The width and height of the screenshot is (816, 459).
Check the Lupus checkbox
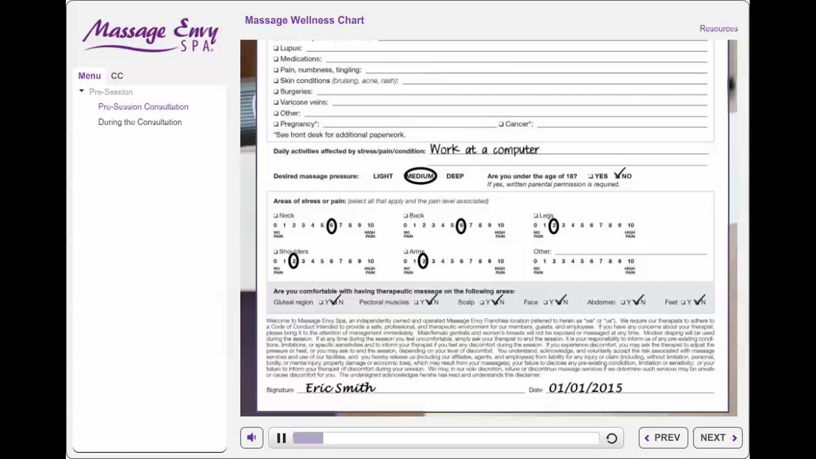point(276,48)
